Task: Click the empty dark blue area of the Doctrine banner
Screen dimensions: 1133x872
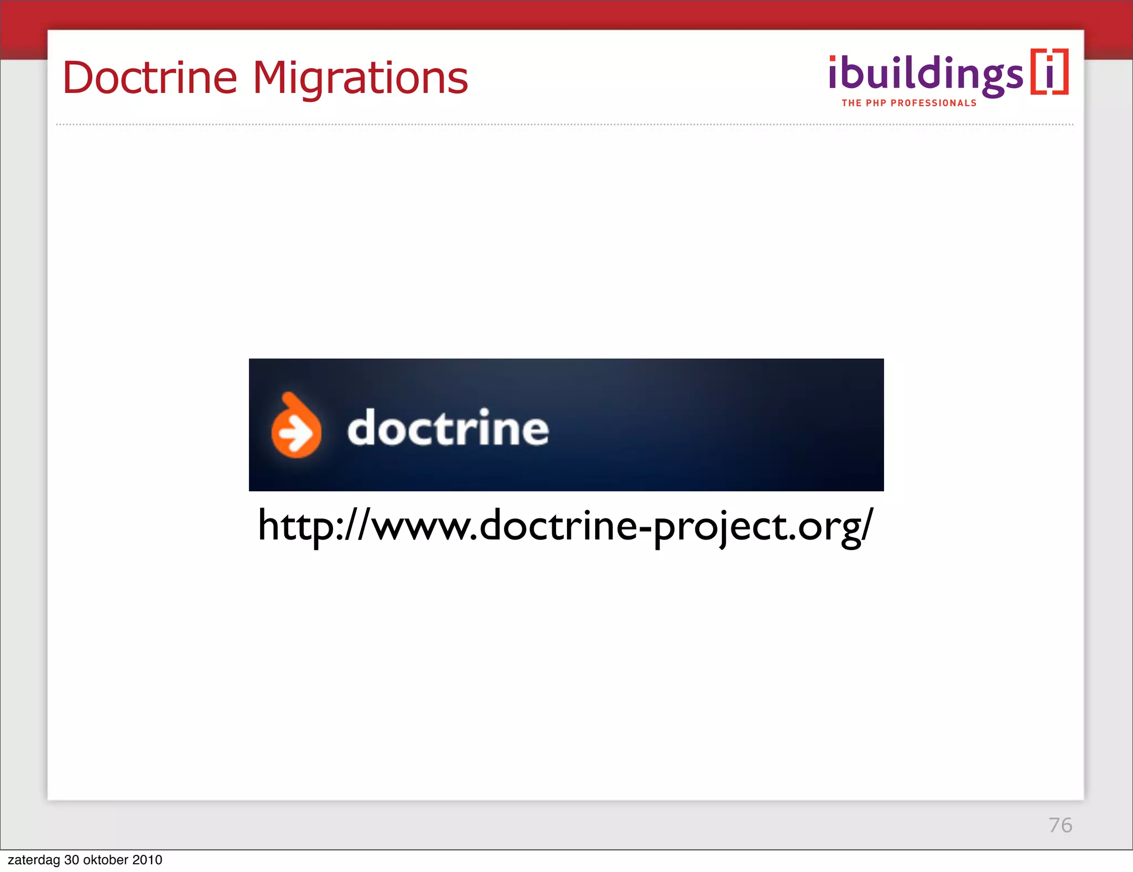Action: [719, 426]
